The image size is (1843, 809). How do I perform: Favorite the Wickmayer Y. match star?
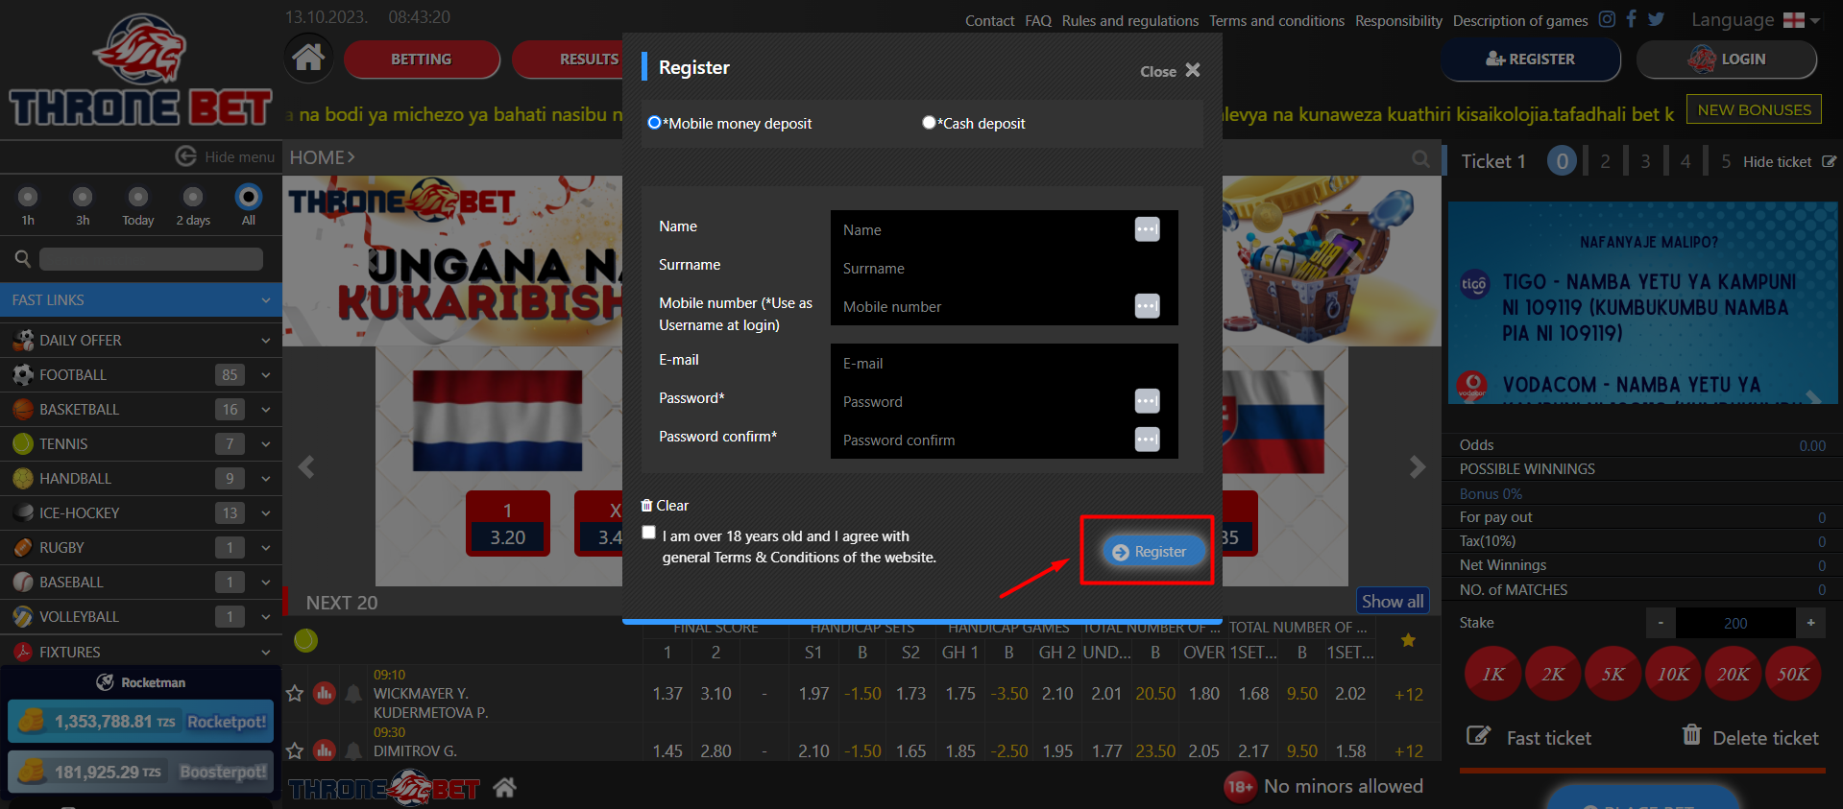click(295, 693)
